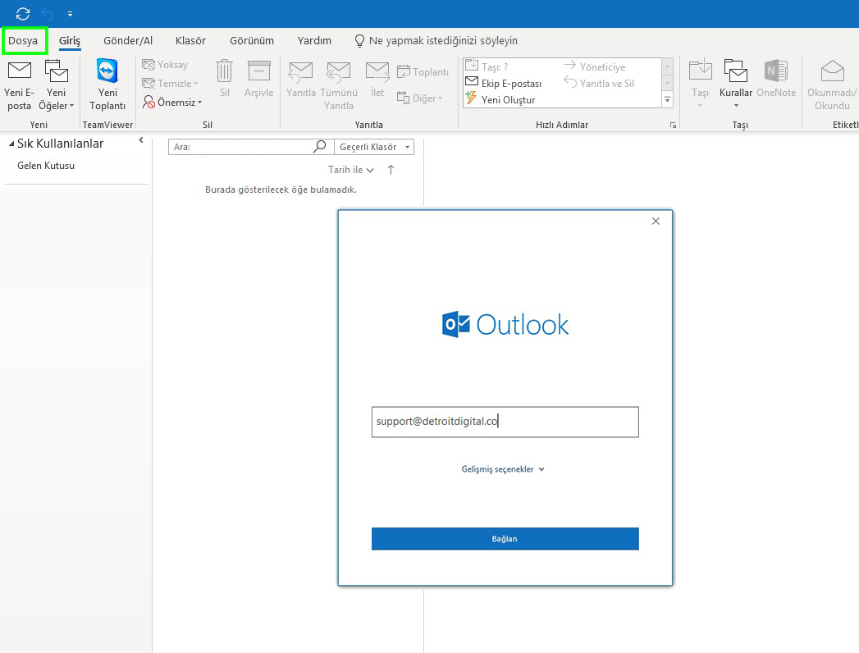Screen dimensions: 859x653
Task: Click the email address input field
Action: coord(505,422)
